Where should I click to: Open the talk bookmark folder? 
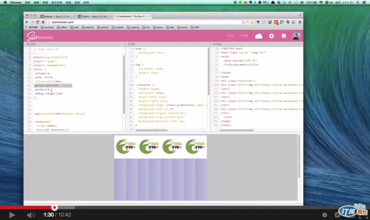(170, 27)
